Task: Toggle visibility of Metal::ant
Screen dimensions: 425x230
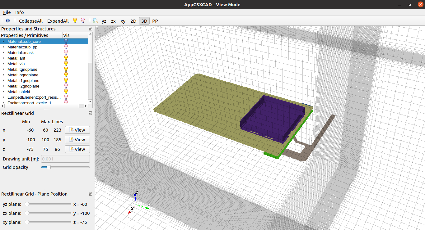Action: (x=66, y=58)
